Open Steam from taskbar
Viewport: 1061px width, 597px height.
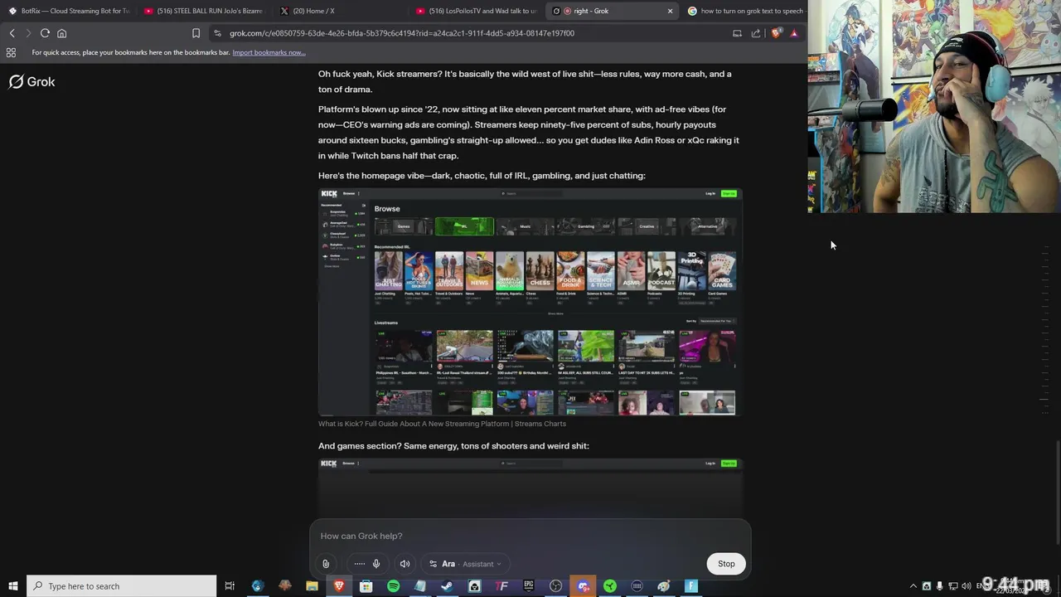point(447,586)
